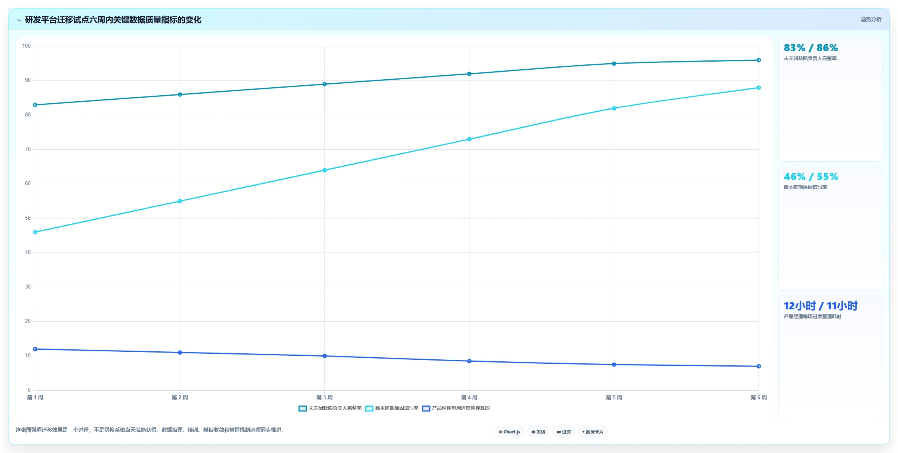Click the cyan legend swatch for 版本延期原因填写率
Viewport: 898px width, 453px height.
point(369,409)
